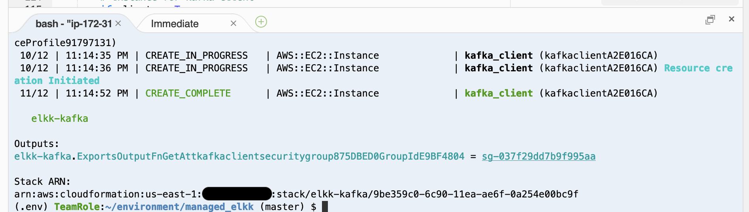Switch to the bash "ip-172-31" tab
Image resolution: width=749 pixels, height=212 pixels.
74,24
